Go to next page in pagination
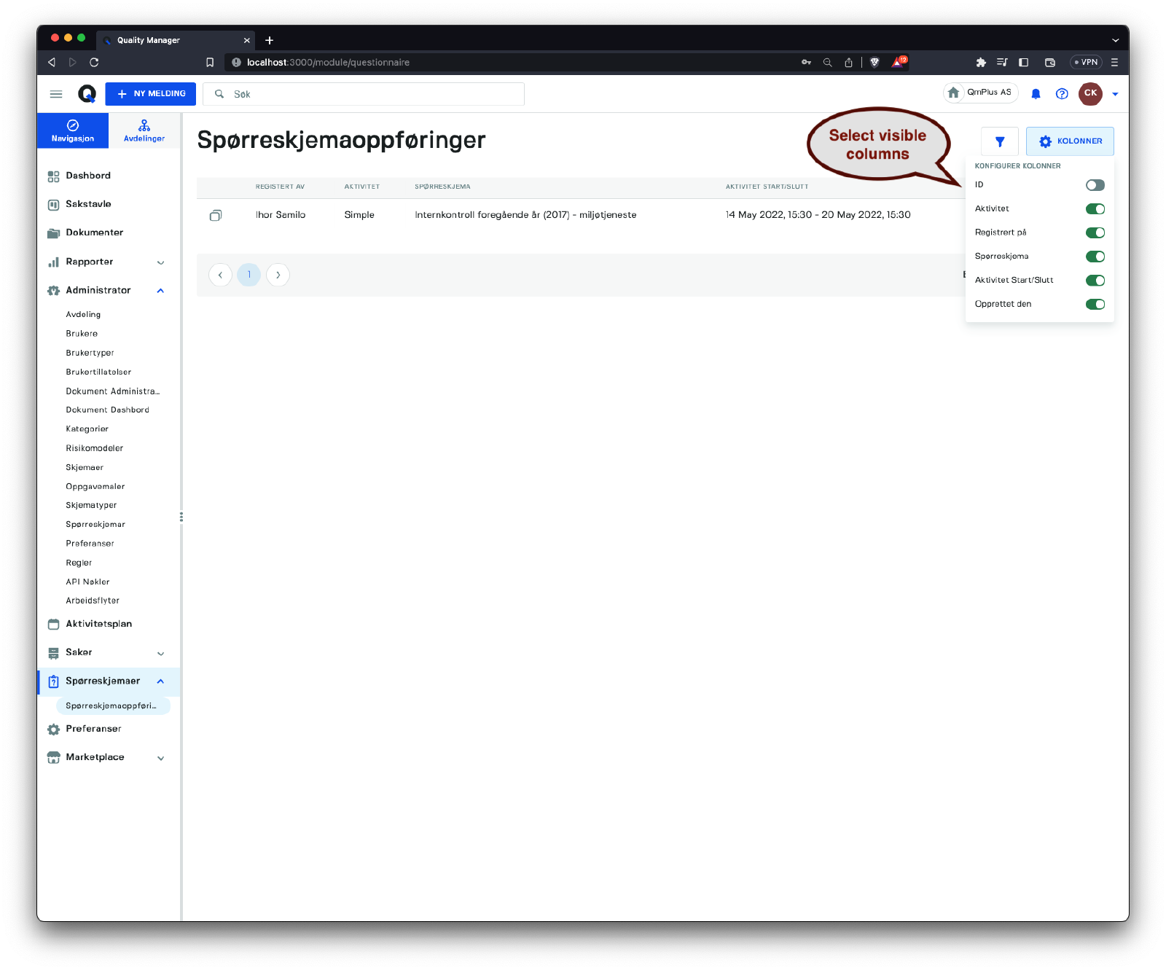 click(x=278, y=275)
